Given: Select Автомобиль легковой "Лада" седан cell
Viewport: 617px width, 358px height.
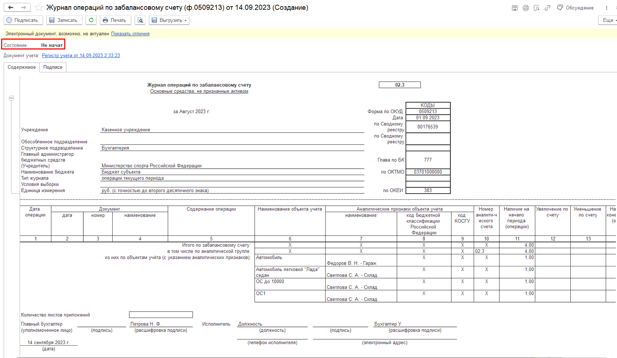Looking at the screenshot, I should pyautogui.click(x=290, y=272).
